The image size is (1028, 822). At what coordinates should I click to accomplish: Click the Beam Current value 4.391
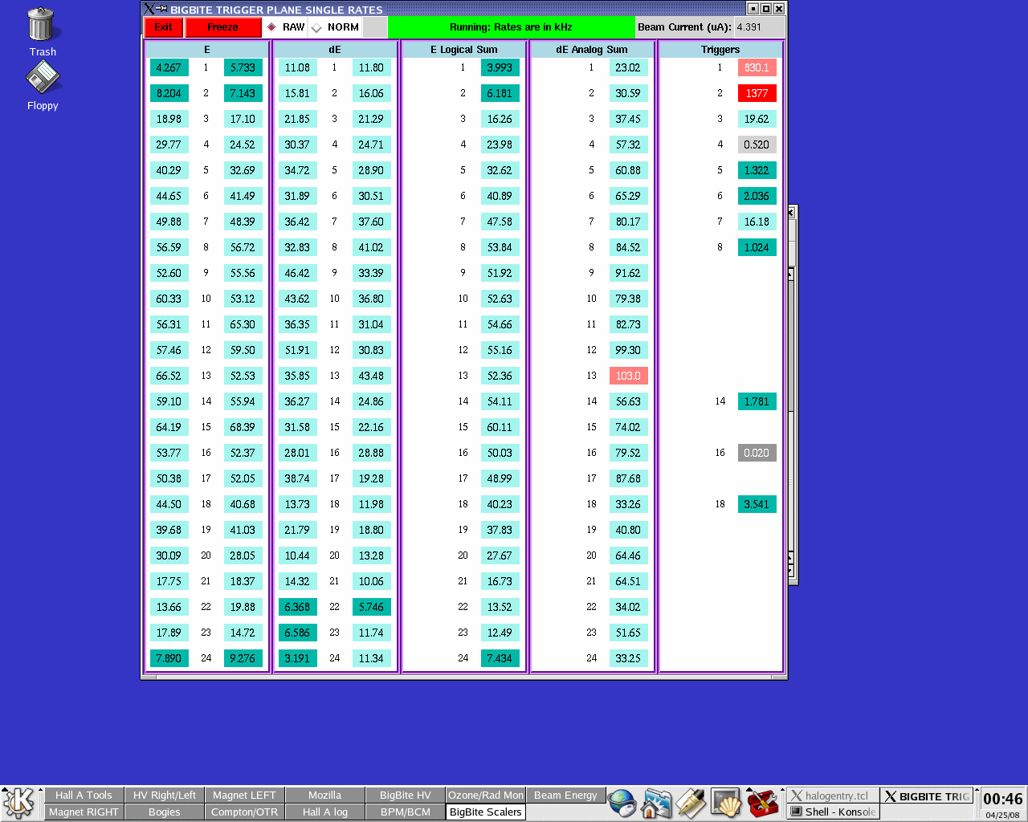(759, 27)
